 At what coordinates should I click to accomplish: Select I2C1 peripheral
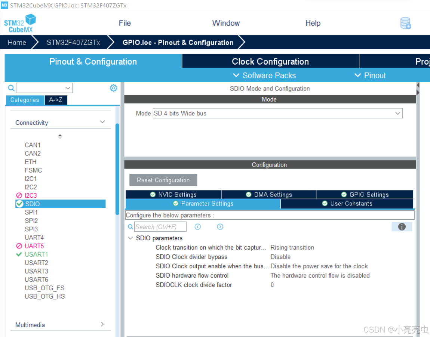coord(31,179)
